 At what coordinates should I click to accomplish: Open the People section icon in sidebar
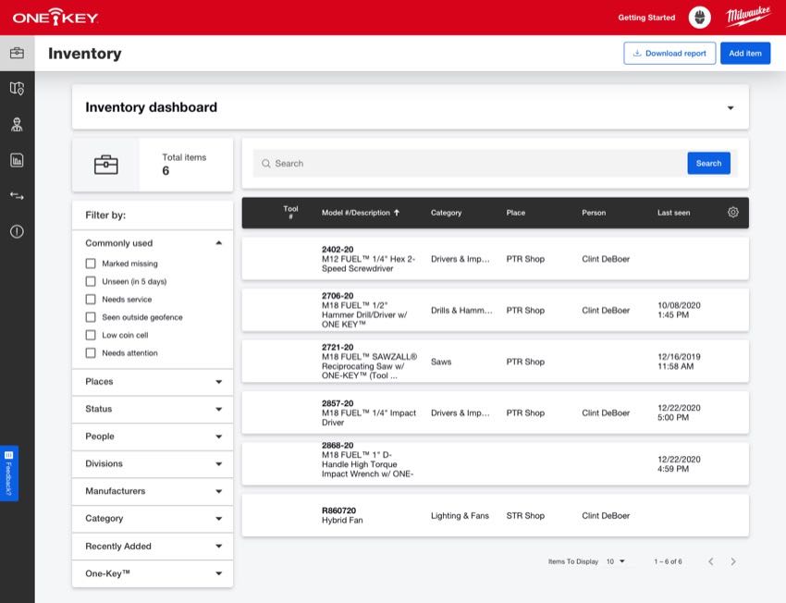16,123
